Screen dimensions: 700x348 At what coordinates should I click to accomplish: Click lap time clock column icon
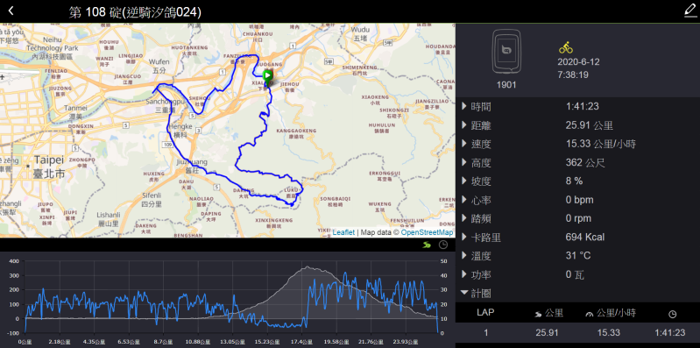[x=672, y=315]
